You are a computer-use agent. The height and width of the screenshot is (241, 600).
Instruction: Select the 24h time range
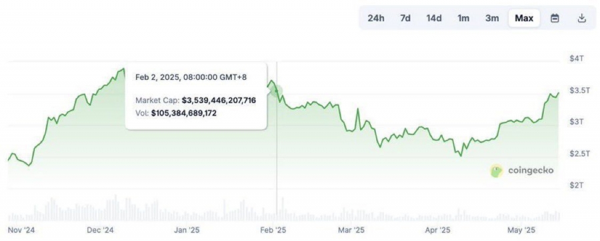(376, 18)
